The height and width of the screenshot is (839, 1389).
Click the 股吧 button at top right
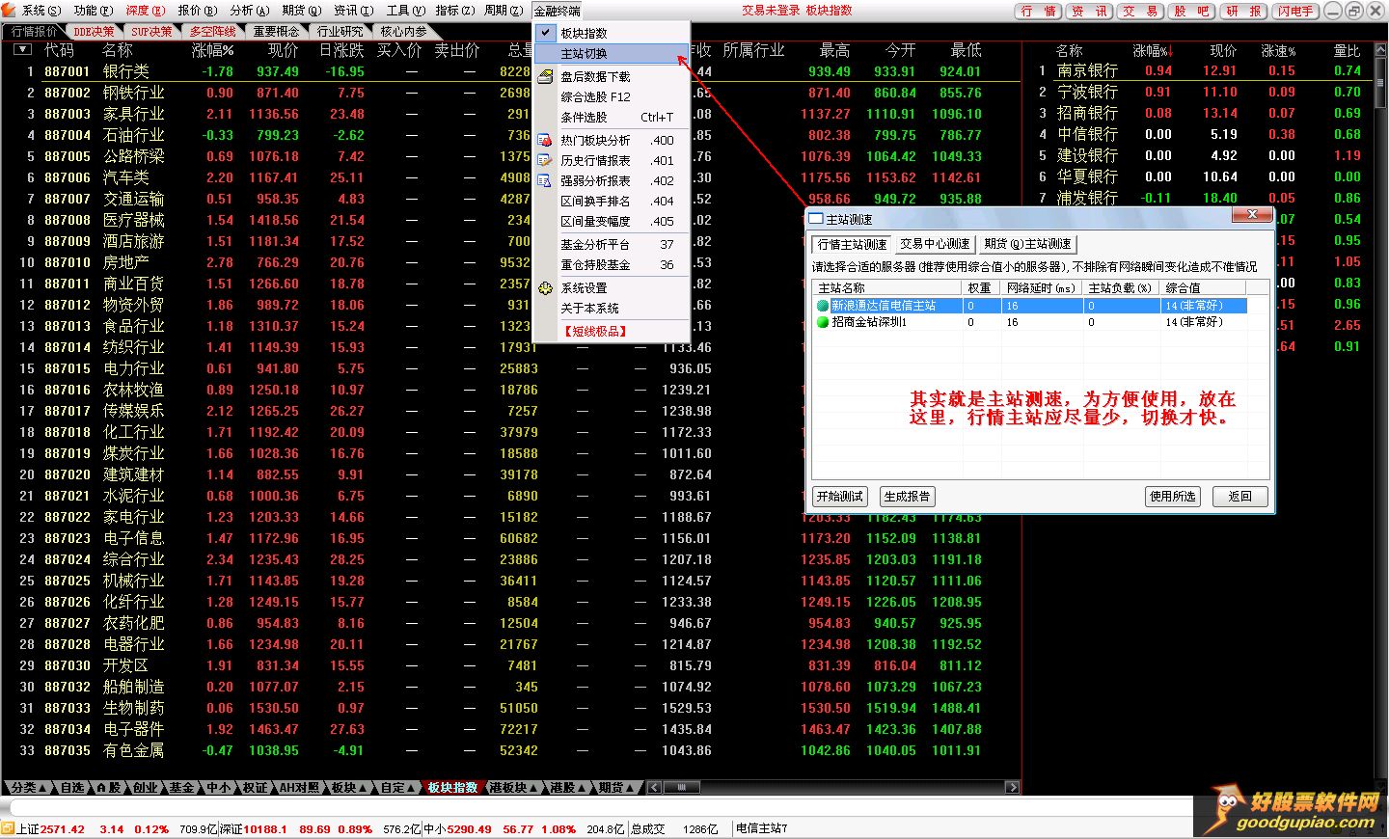[x=1192, y=12]
